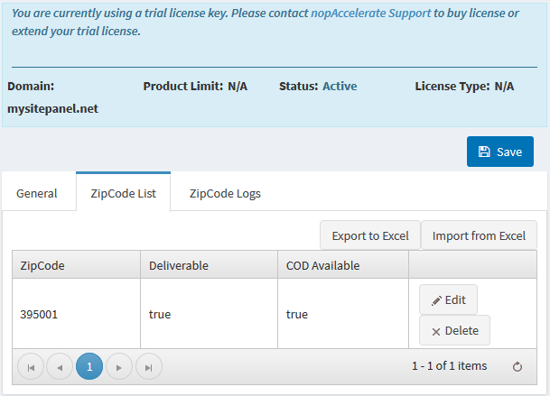Import zip codes from Excel
This screenshot has height=396, width=550.
(x=479, y=235)
